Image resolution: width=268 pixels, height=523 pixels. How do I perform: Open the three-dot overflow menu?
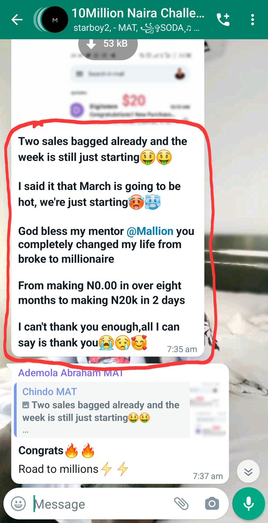[253, 20]
